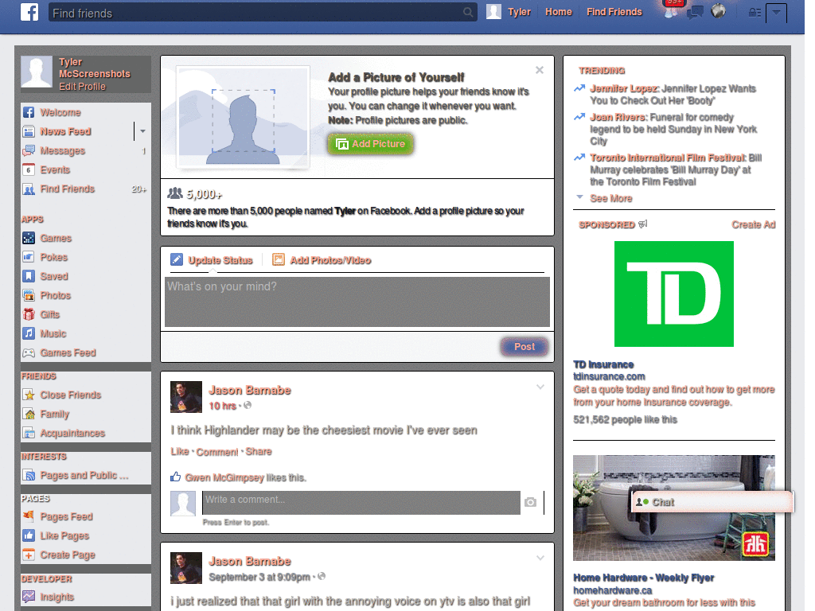Focus the Find friends search field
This screenshot has width=815, height=611.
click(x=263, y=13)
